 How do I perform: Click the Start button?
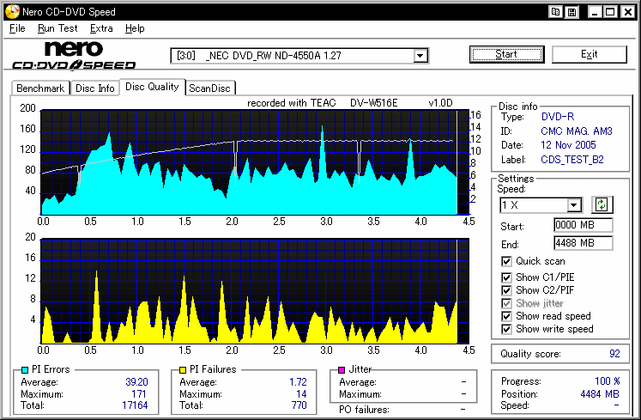[x=506, y=54]
